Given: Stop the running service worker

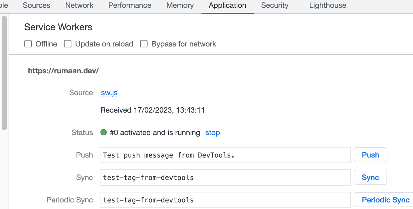Looking at the screenshot, I should point(212,133).
